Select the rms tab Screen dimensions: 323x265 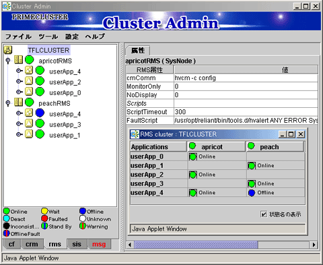coord(55,244)
